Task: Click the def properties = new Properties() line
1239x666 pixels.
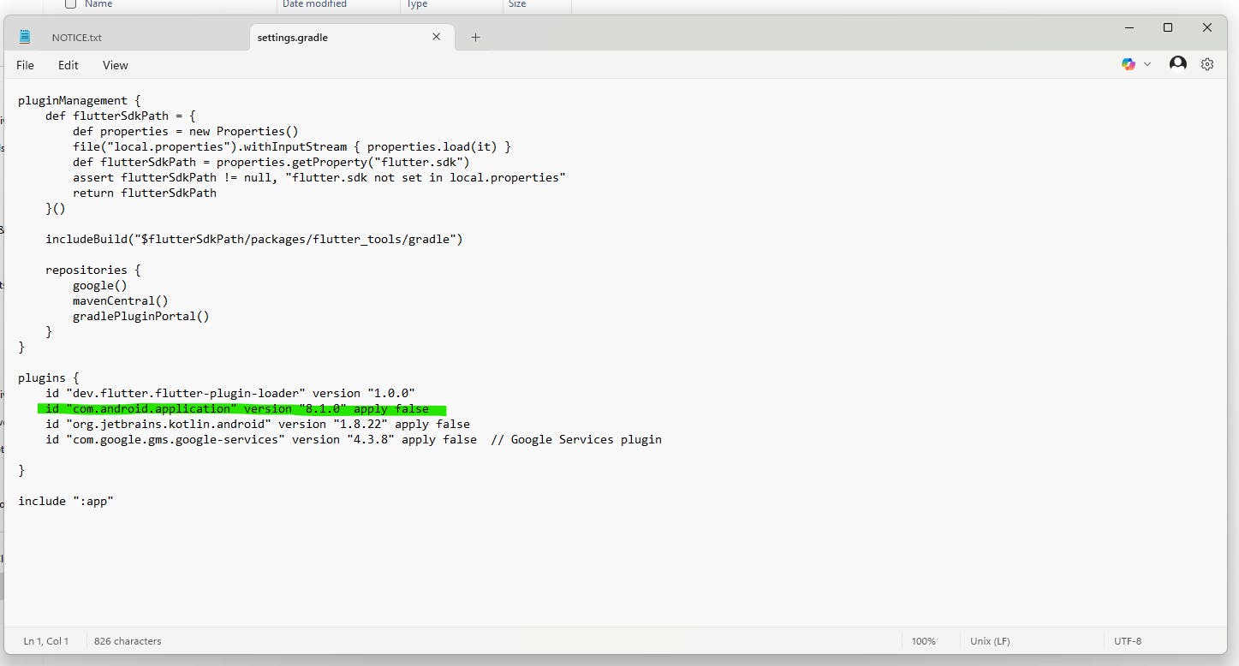Action: click(x=186, y=131)
